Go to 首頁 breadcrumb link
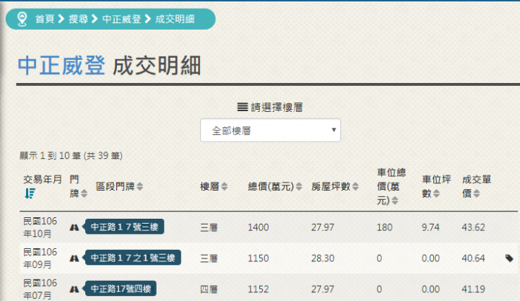 tap(45, 19)
